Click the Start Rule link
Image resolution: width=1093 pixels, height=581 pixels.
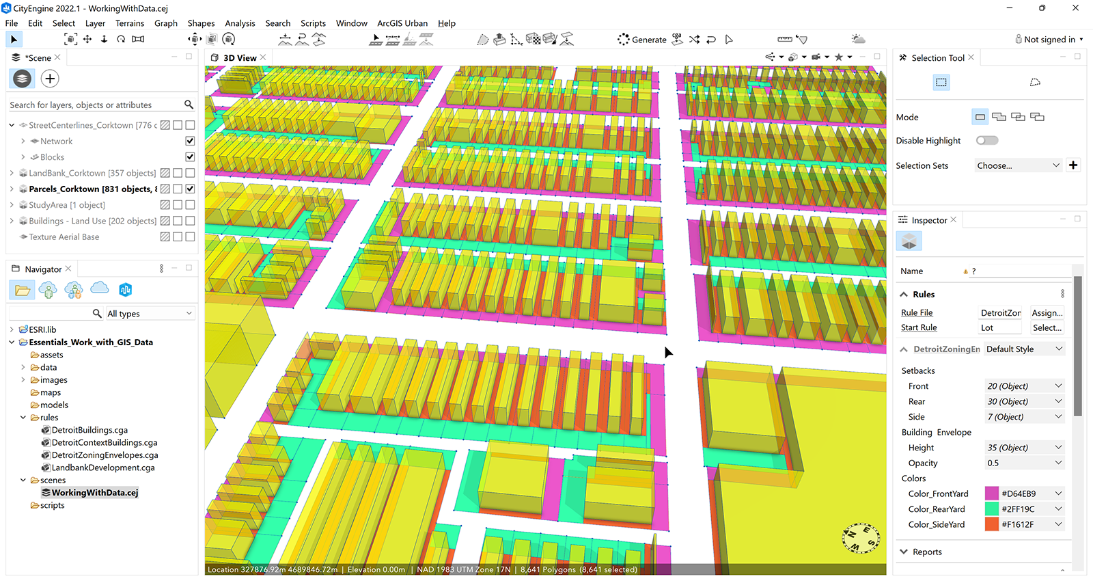[919, 328]
